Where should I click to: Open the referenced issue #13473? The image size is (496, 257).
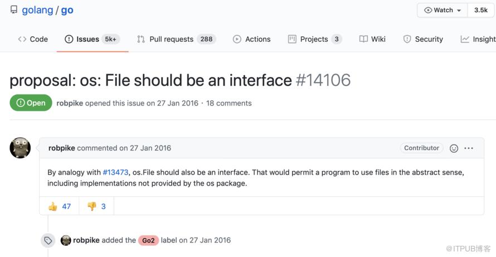[x=115, y=172]
